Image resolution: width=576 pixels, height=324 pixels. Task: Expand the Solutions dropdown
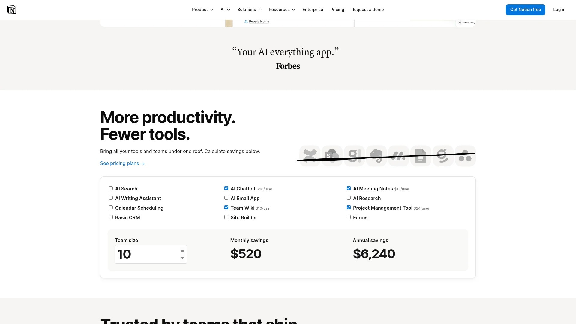coord(249,10)
